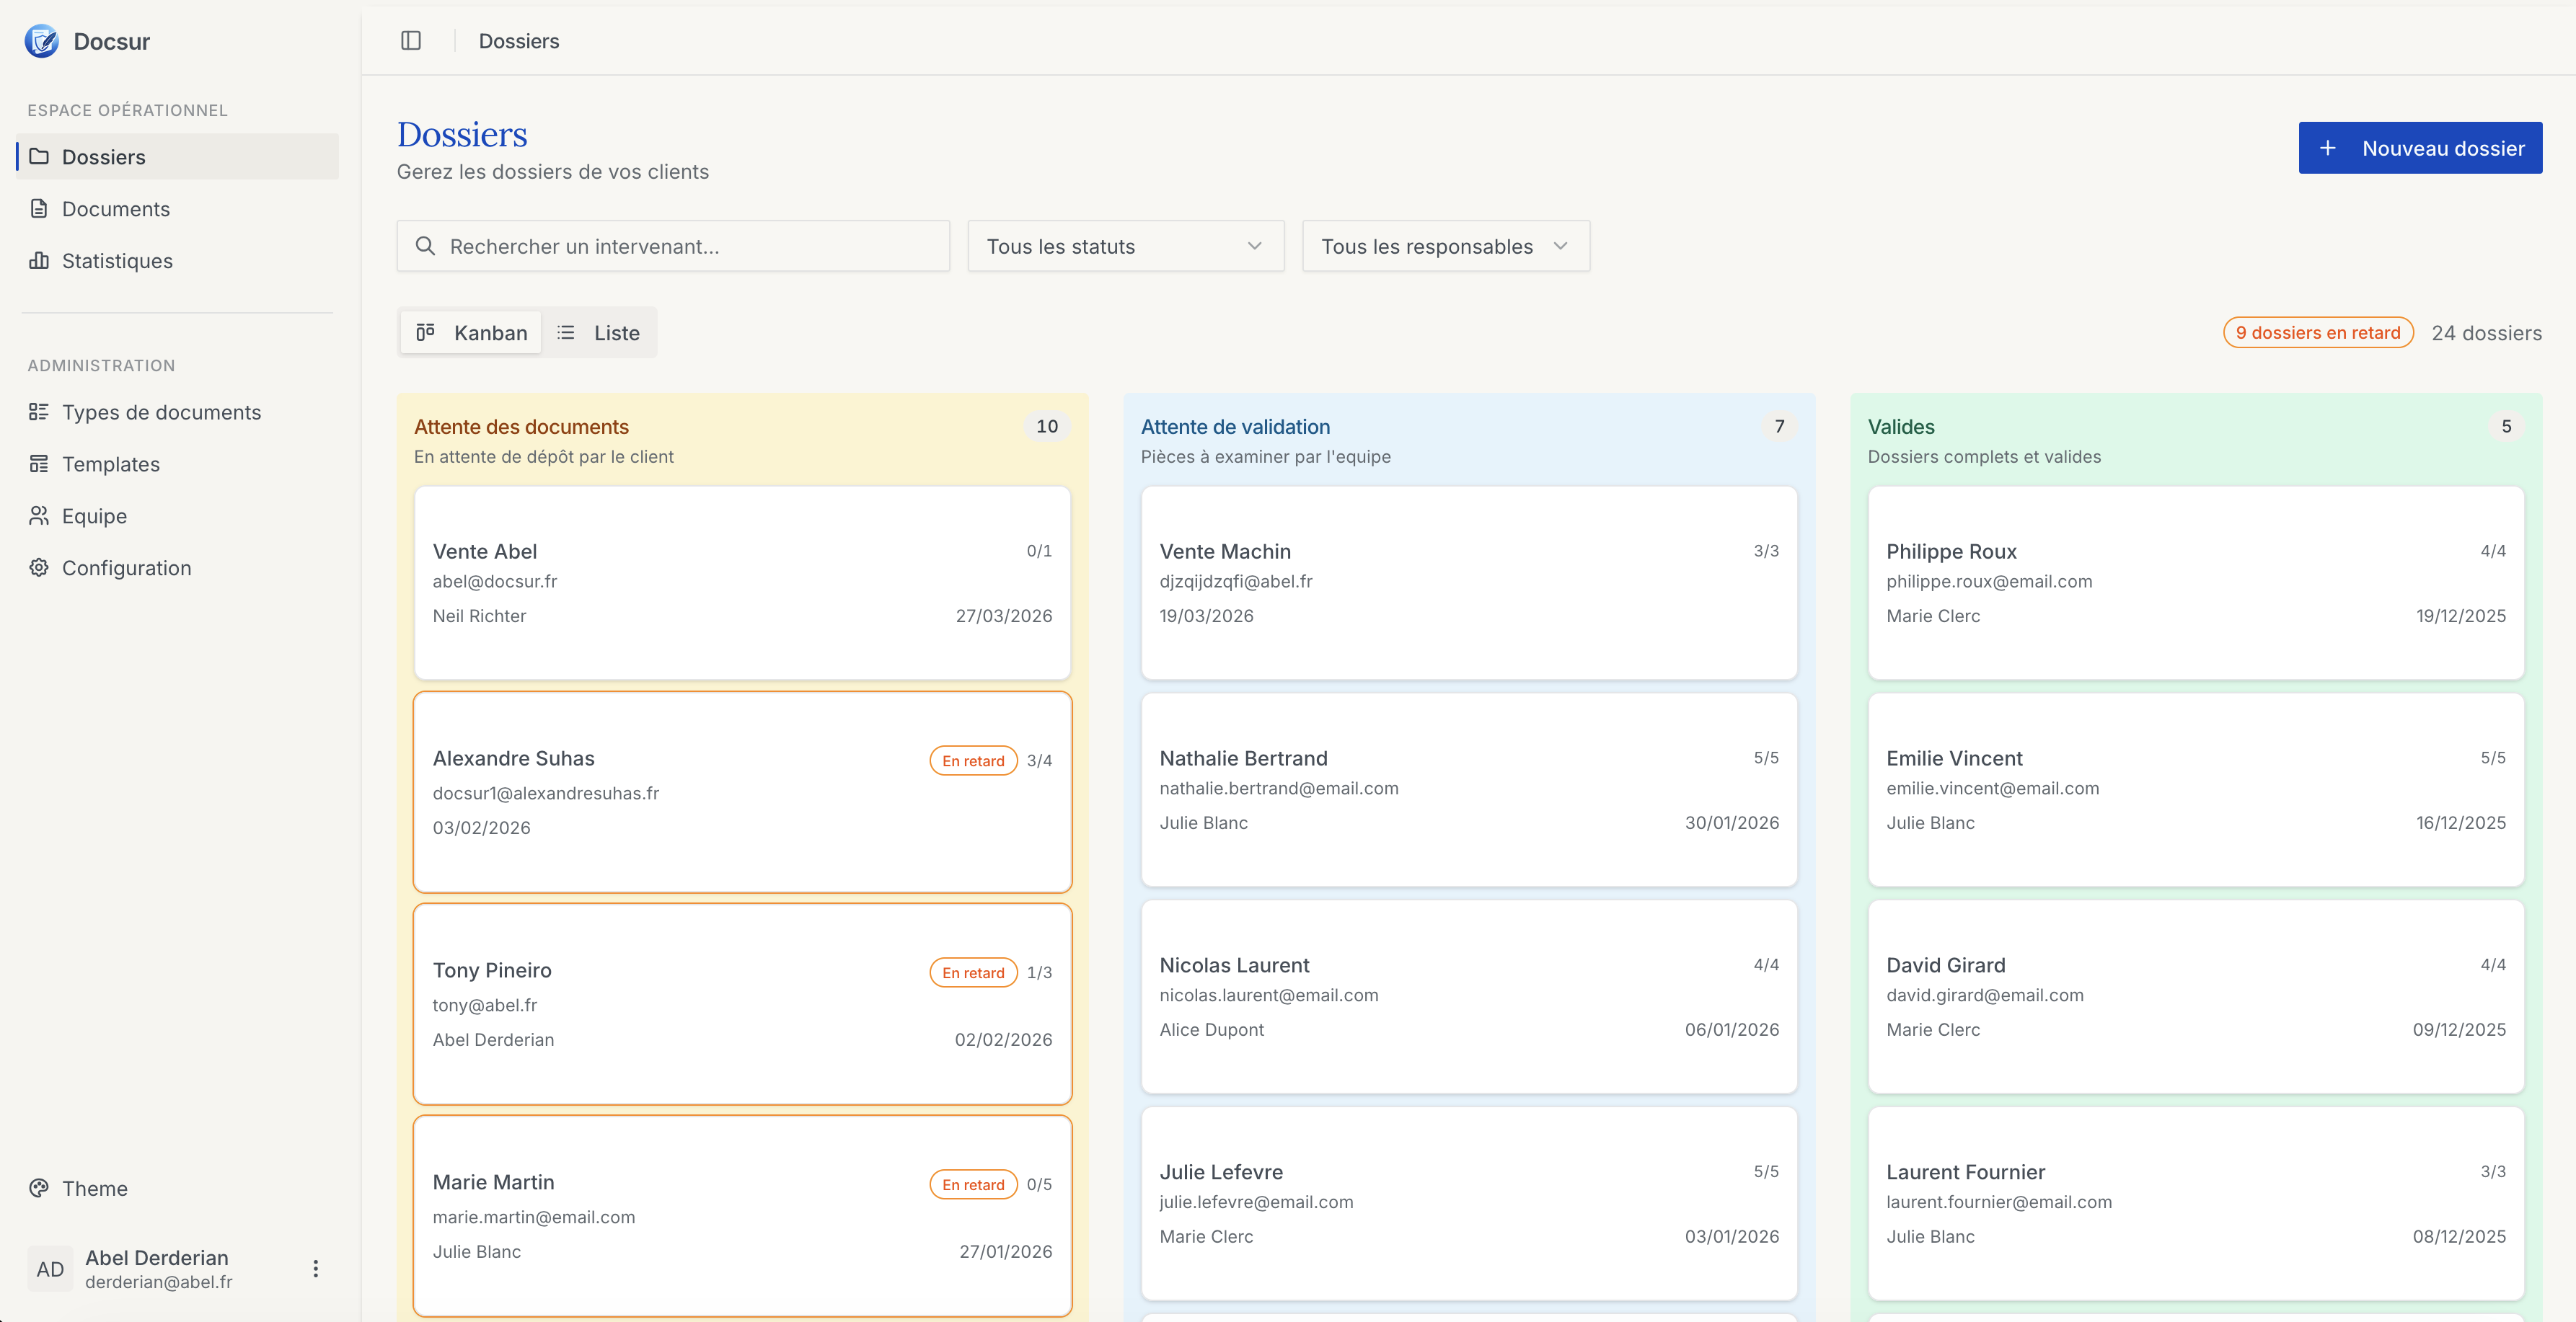
Task: Open the Alexandre Suhas dossier card
Action: [742, 791]
